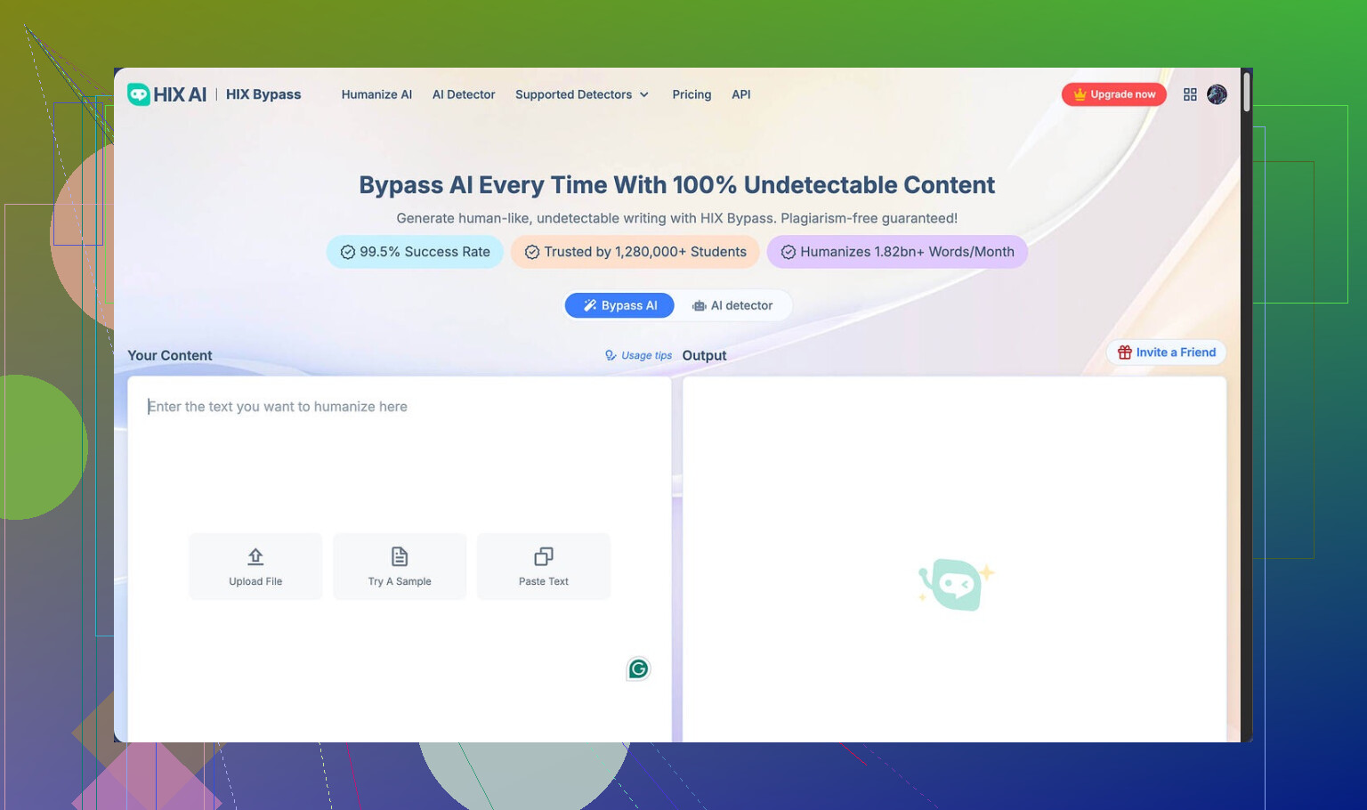This screenshot has width=1367, height=810.
Task: Click the Invite a Friend button
Action: 1166,352
